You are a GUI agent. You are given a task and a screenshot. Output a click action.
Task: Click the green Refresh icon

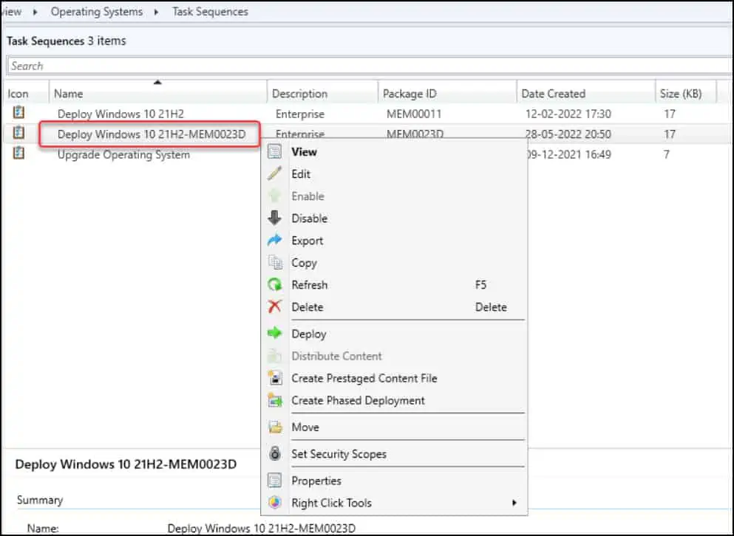coord(275,284)
